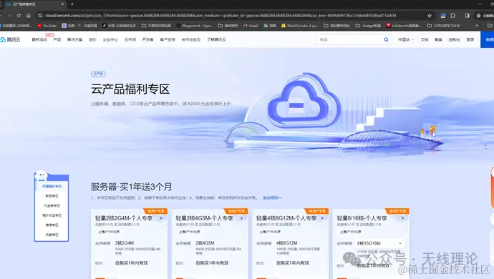The height and width of the screenshot is (279, 494).
Task: Open the 合作与生态 menu item
Action: (191, 39)
